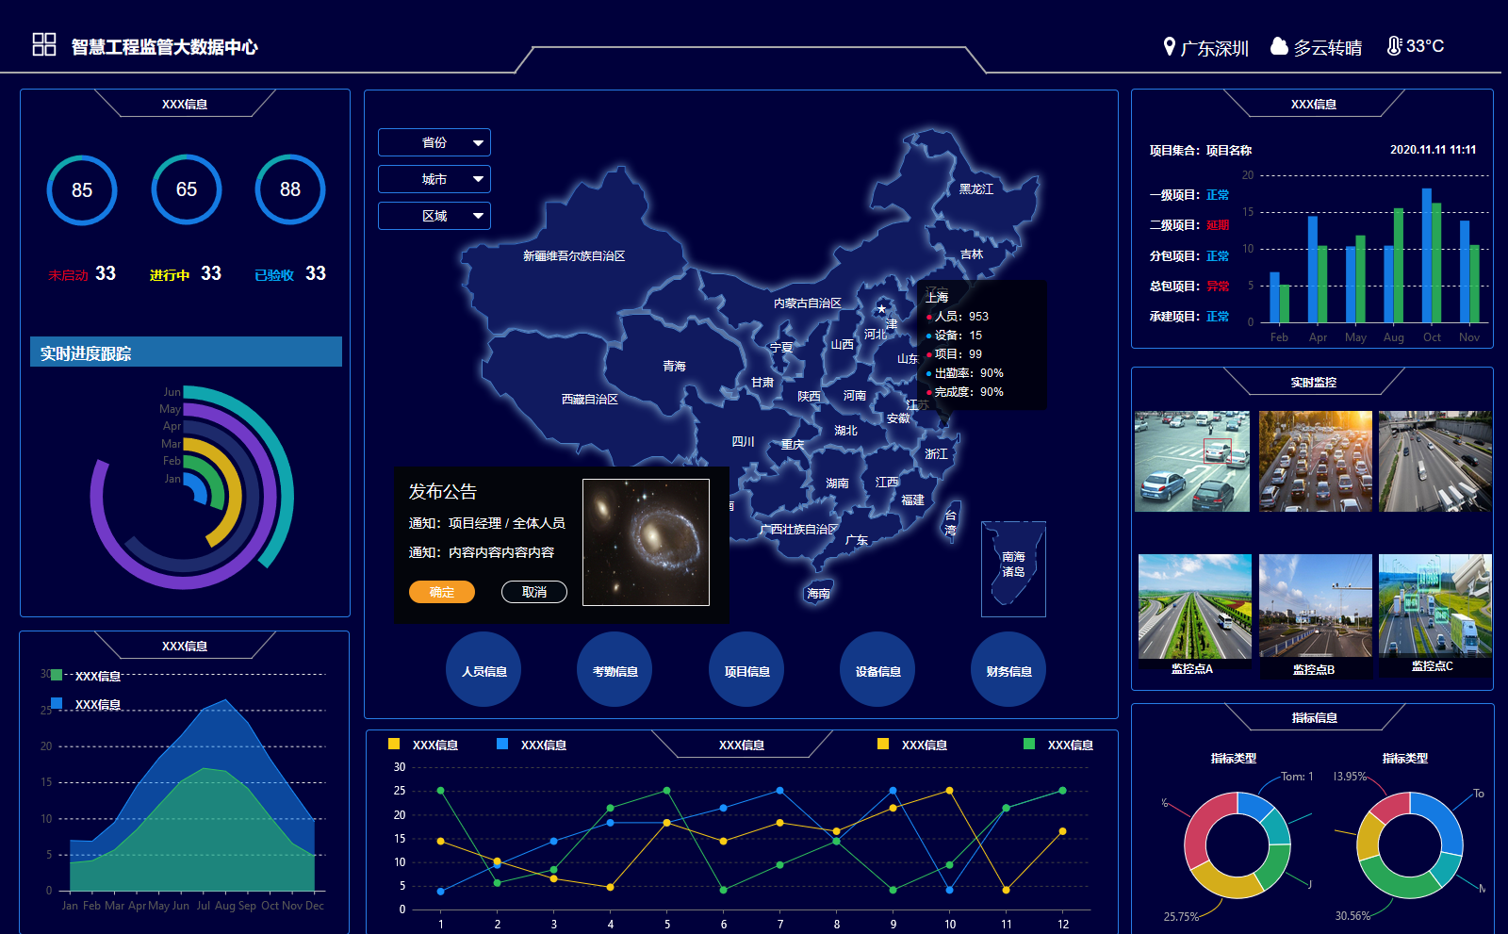Click the left 指标类型 donut chart
The height and width of the screenshot is (934, 1508).
tap(1238, 845)
